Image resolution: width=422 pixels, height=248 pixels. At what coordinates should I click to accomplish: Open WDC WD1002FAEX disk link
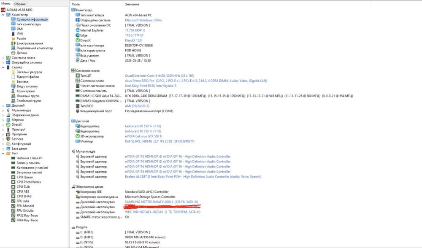(162, 212)
